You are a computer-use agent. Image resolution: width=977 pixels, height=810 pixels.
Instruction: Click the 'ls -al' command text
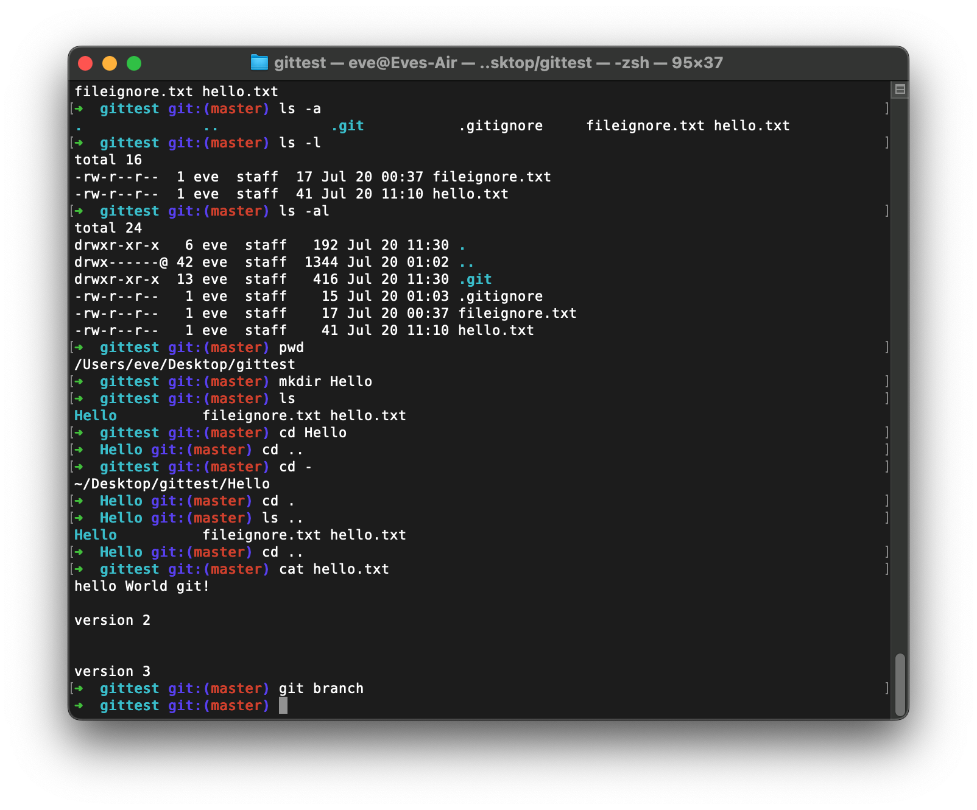[304, 211]
